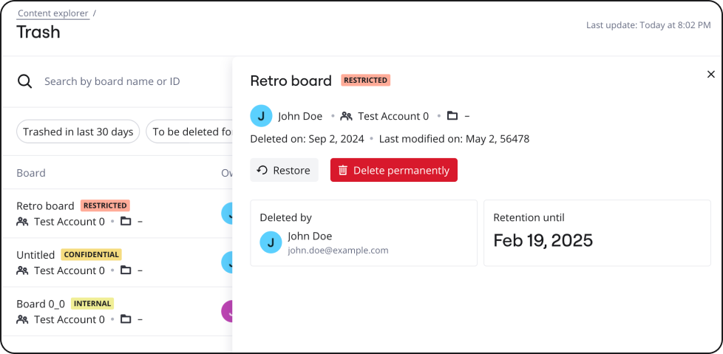Toggle the Trashed in last 30 days filter

pos(78,132)
